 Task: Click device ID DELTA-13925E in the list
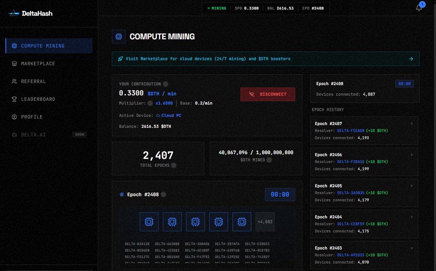(226, 257)
